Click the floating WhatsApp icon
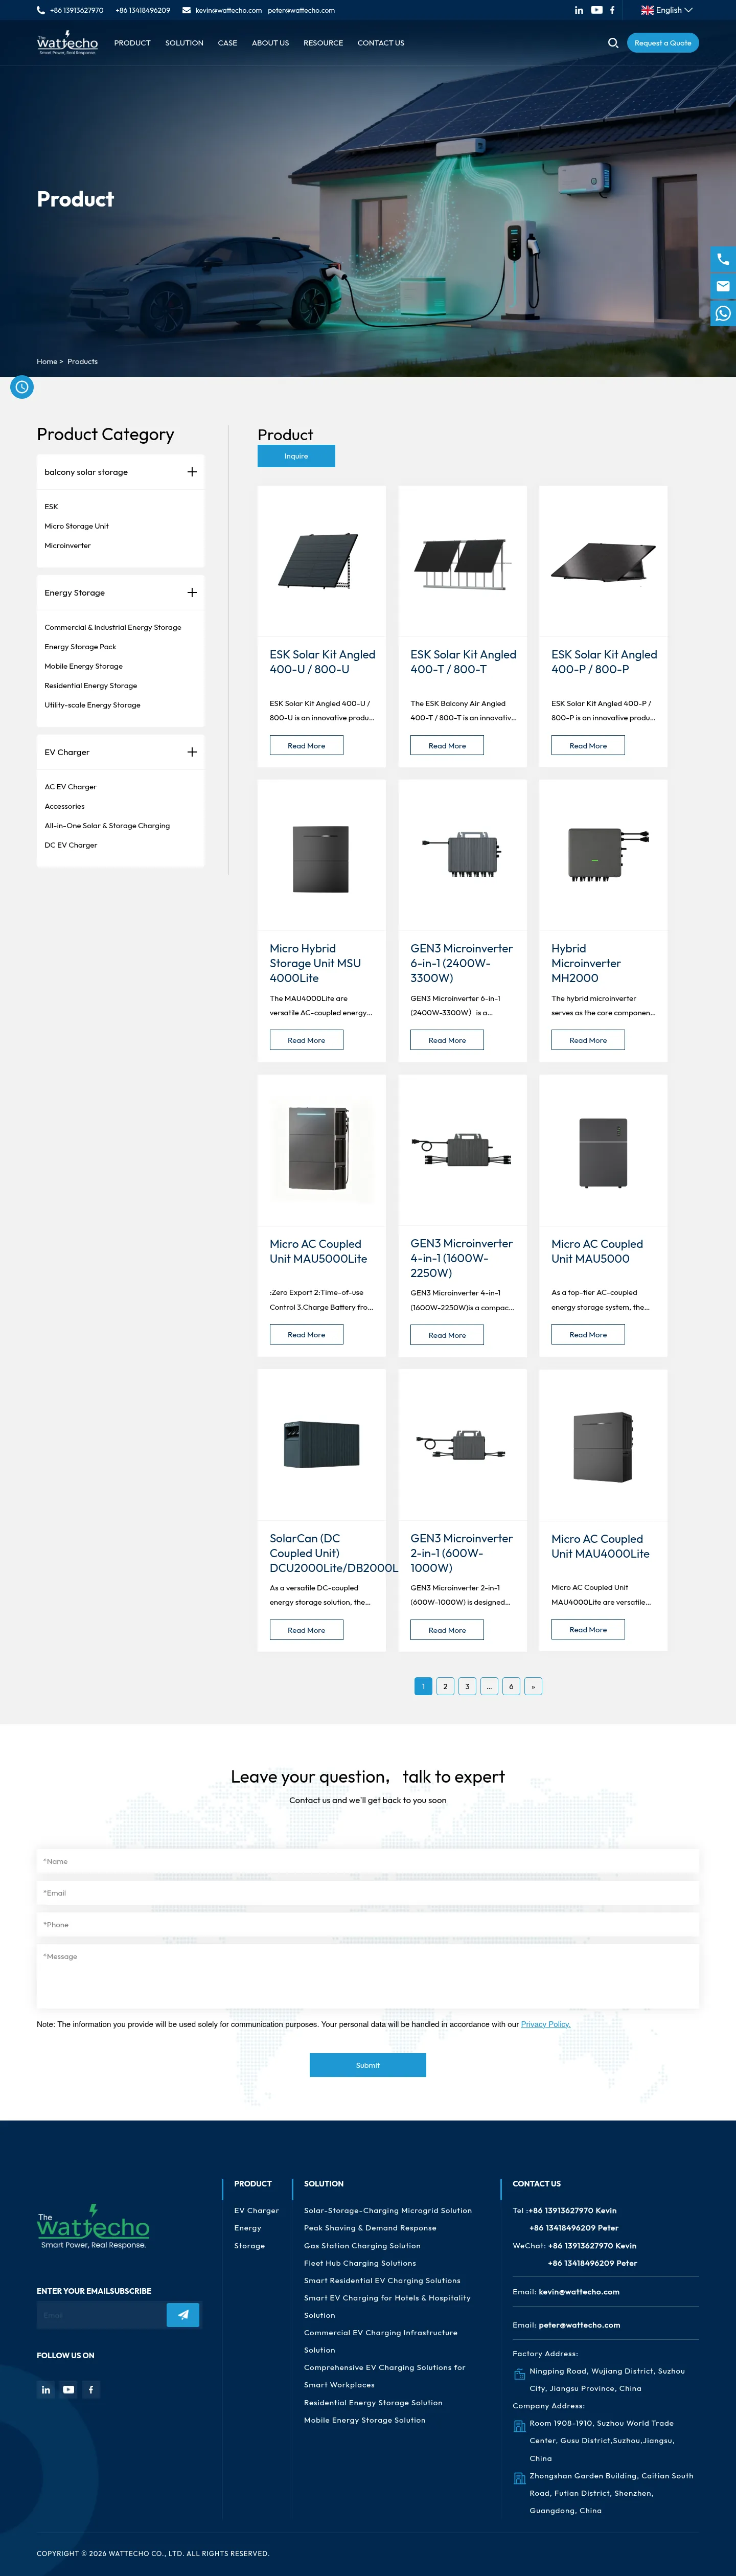This screenshot has width=736, height=2576. [723, 313]
